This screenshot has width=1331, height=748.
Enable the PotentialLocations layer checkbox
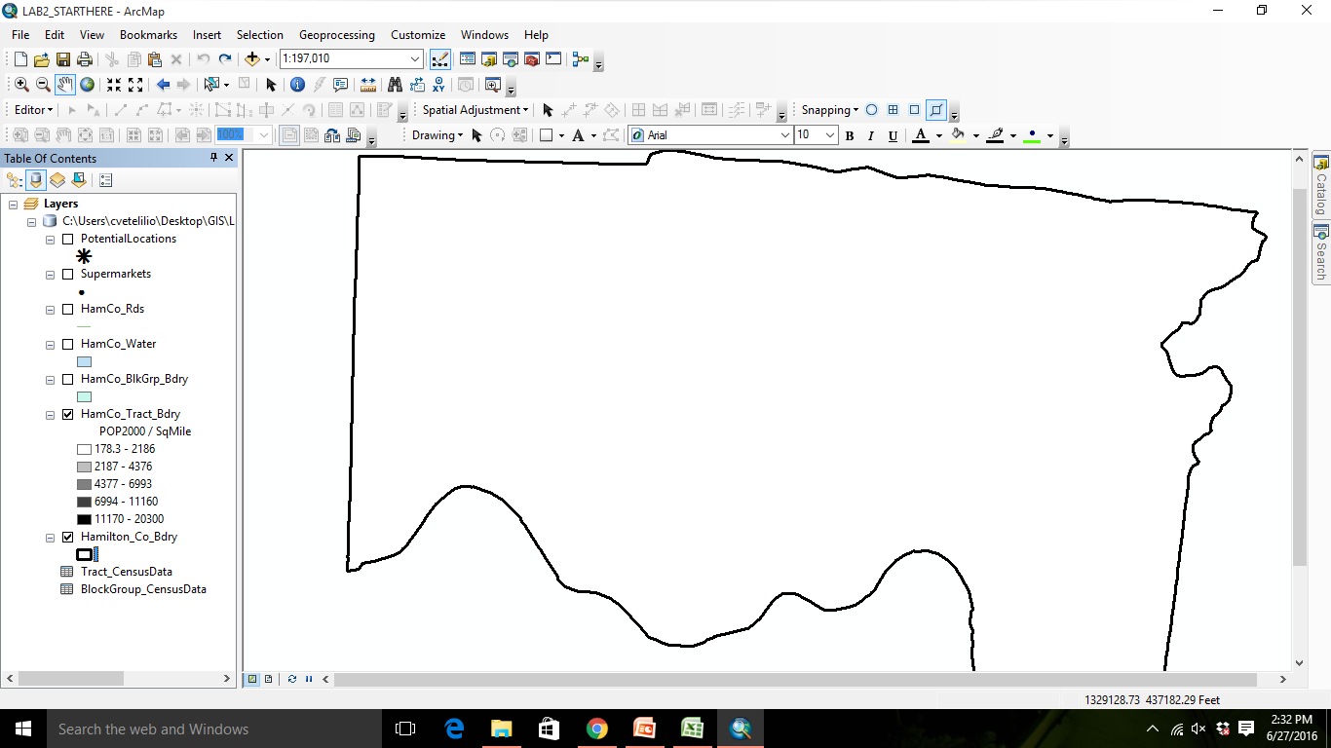tap(67, 239)
